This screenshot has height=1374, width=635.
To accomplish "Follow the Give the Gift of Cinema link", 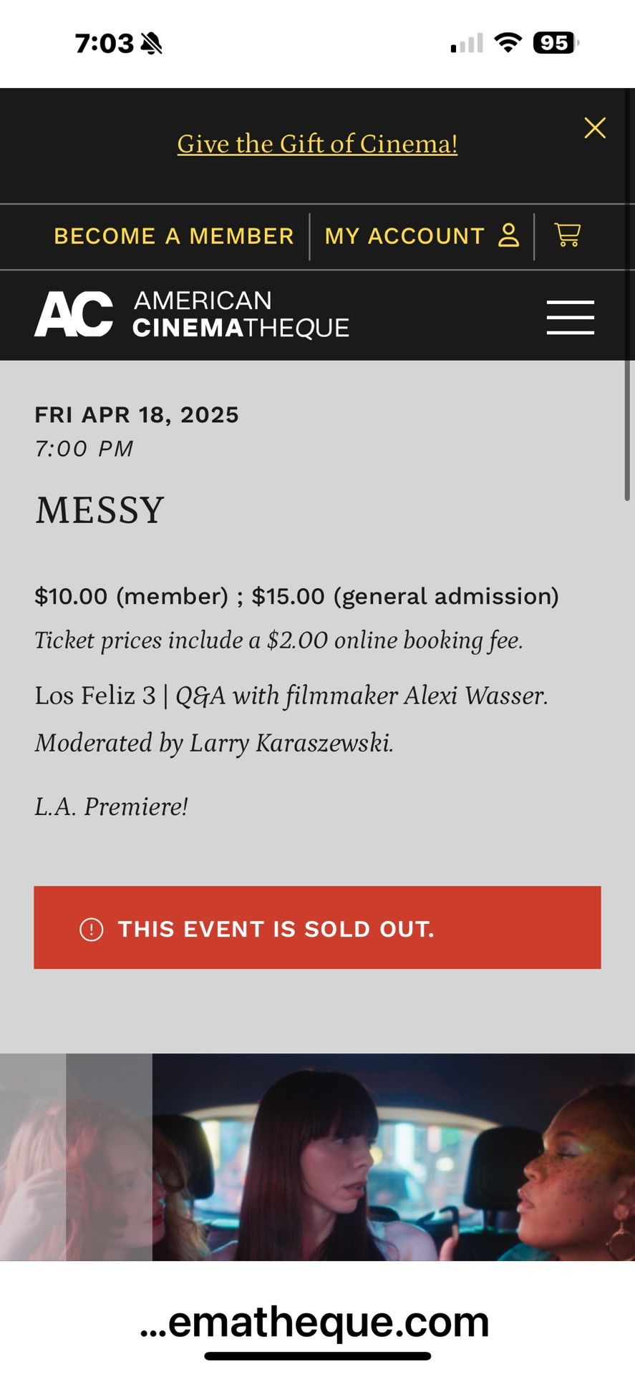I will coord(317,144).
